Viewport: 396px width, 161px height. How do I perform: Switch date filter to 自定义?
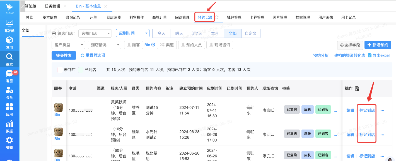(251, 33)
